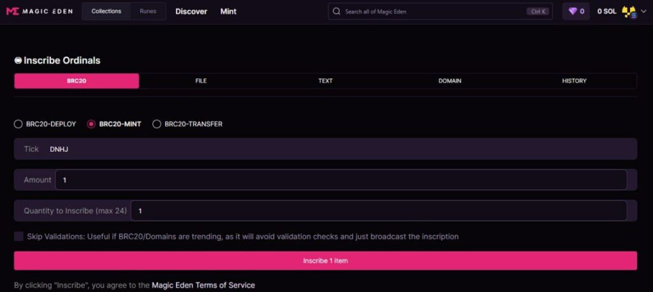Switch to the TEXT tab
The height and width of the screenshot is (292, 653).
pos(325,81)
